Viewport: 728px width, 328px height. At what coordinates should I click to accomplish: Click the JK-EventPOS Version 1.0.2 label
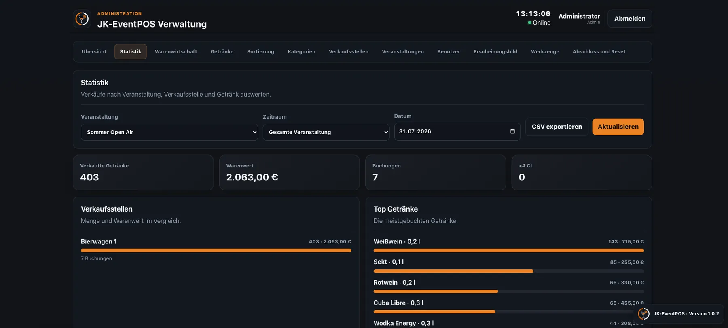tap(686, 314)
